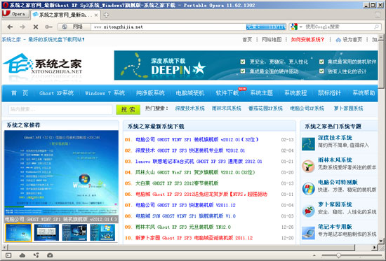
Task: Focus the address field showing xitongzhijia.net
Action: point(168,27)
